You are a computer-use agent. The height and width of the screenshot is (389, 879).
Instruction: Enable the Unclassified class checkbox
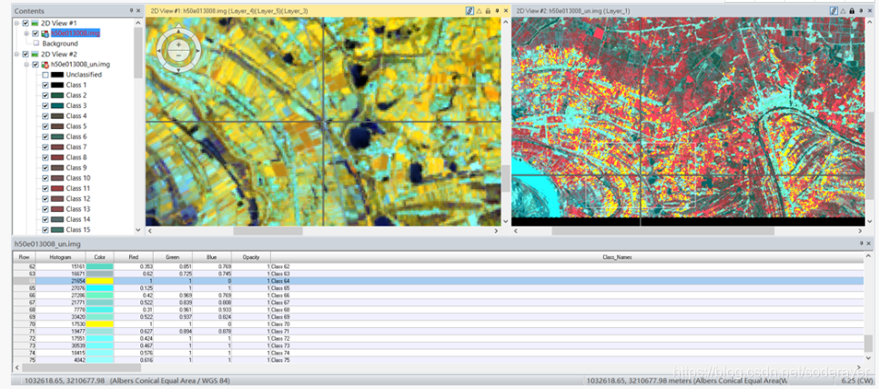coord(45,75)
